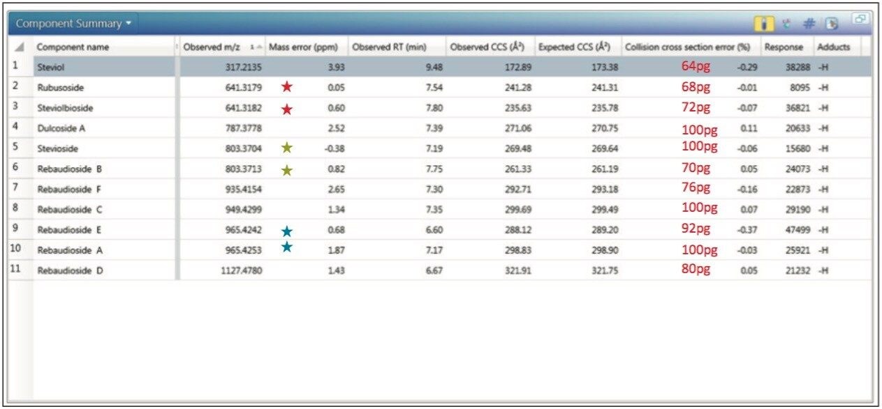Click CCS error value -0.37
Viewport: 882px width, 409px height.
[x=747, y=230]
